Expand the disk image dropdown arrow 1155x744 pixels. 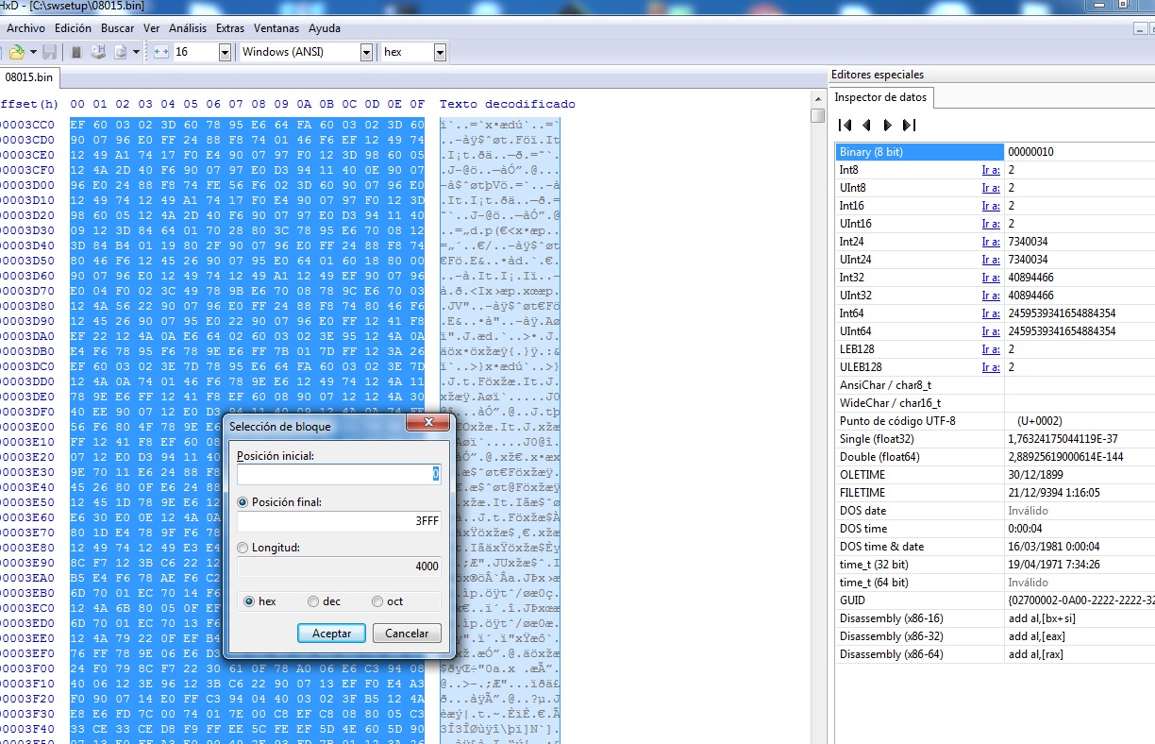coord(136,52)
